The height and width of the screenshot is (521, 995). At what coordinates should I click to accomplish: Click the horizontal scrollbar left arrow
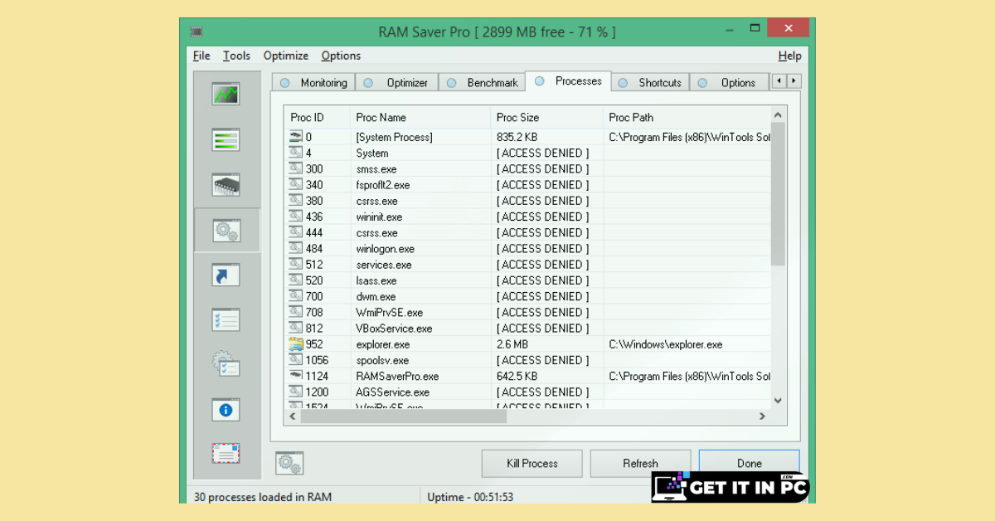pos(292,416)
